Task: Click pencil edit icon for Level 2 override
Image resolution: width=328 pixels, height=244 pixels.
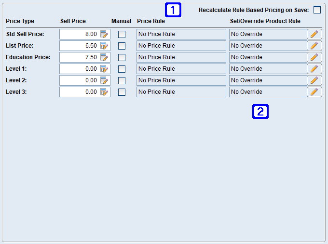Action: pos(314,80)
